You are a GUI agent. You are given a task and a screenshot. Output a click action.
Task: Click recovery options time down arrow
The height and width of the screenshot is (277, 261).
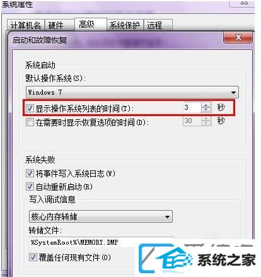pos(206,123)
